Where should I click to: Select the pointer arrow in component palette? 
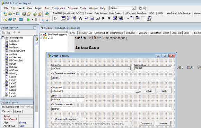(55, 19)
